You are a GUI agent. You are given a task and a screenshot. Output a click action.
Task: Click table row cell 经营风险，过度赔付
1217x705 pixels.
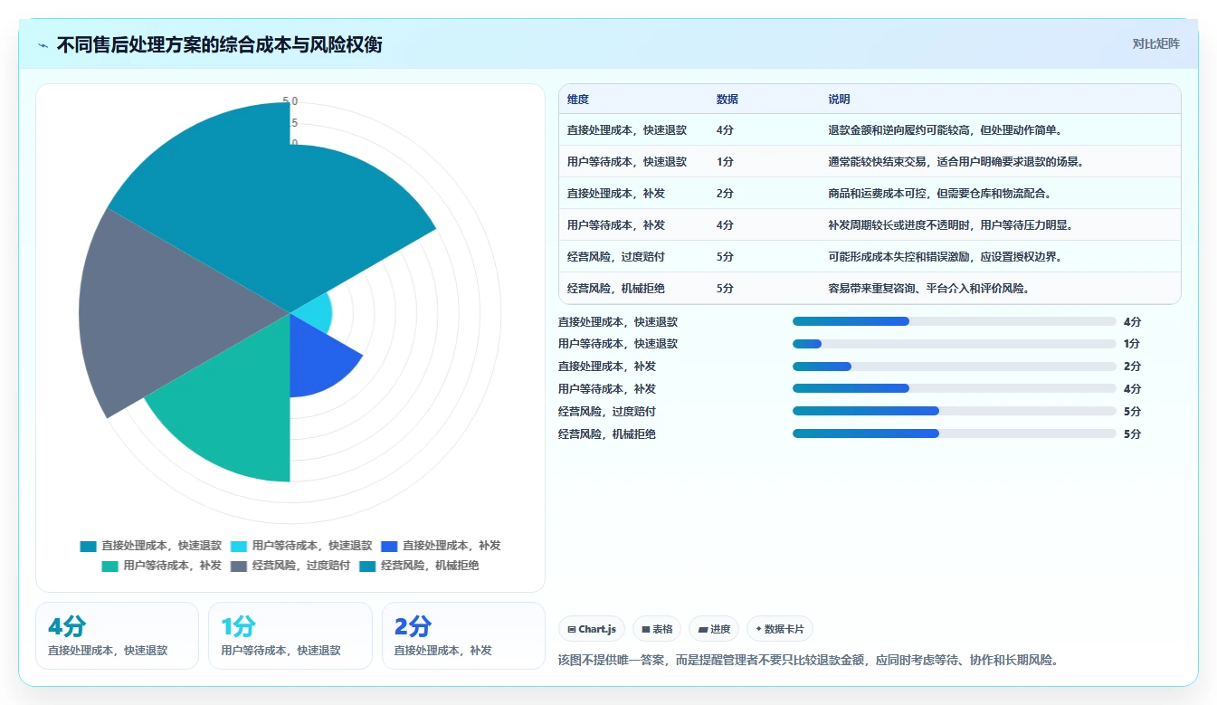click(616, 257)
